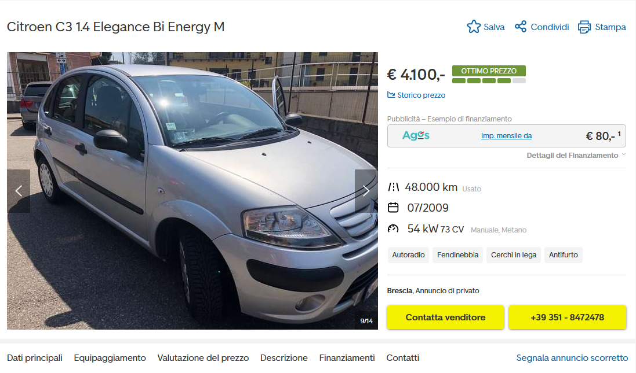Image resolution: width=636 pixels, height=373 pixels.
Task: Go to Equipaggiamento tab
Action: [x=110, y=358]
